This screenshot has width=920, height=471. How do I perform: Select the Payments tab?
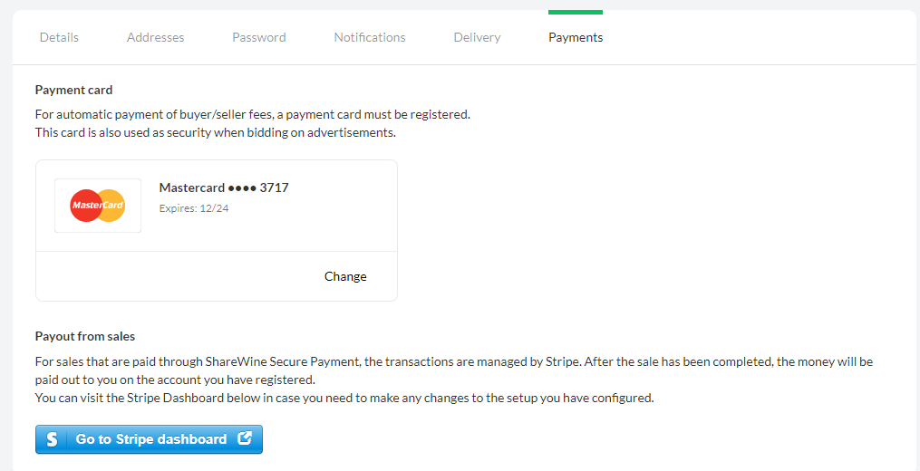576,37
